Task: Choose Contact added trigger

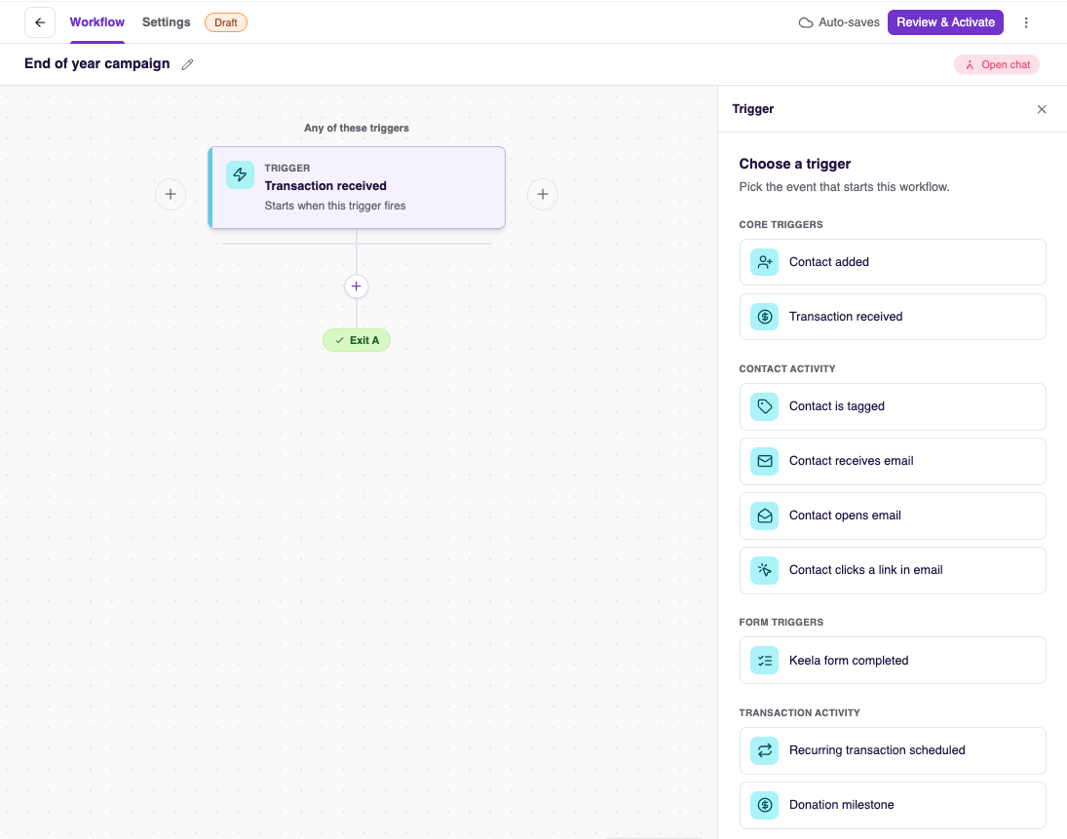Action: [893, 262]
